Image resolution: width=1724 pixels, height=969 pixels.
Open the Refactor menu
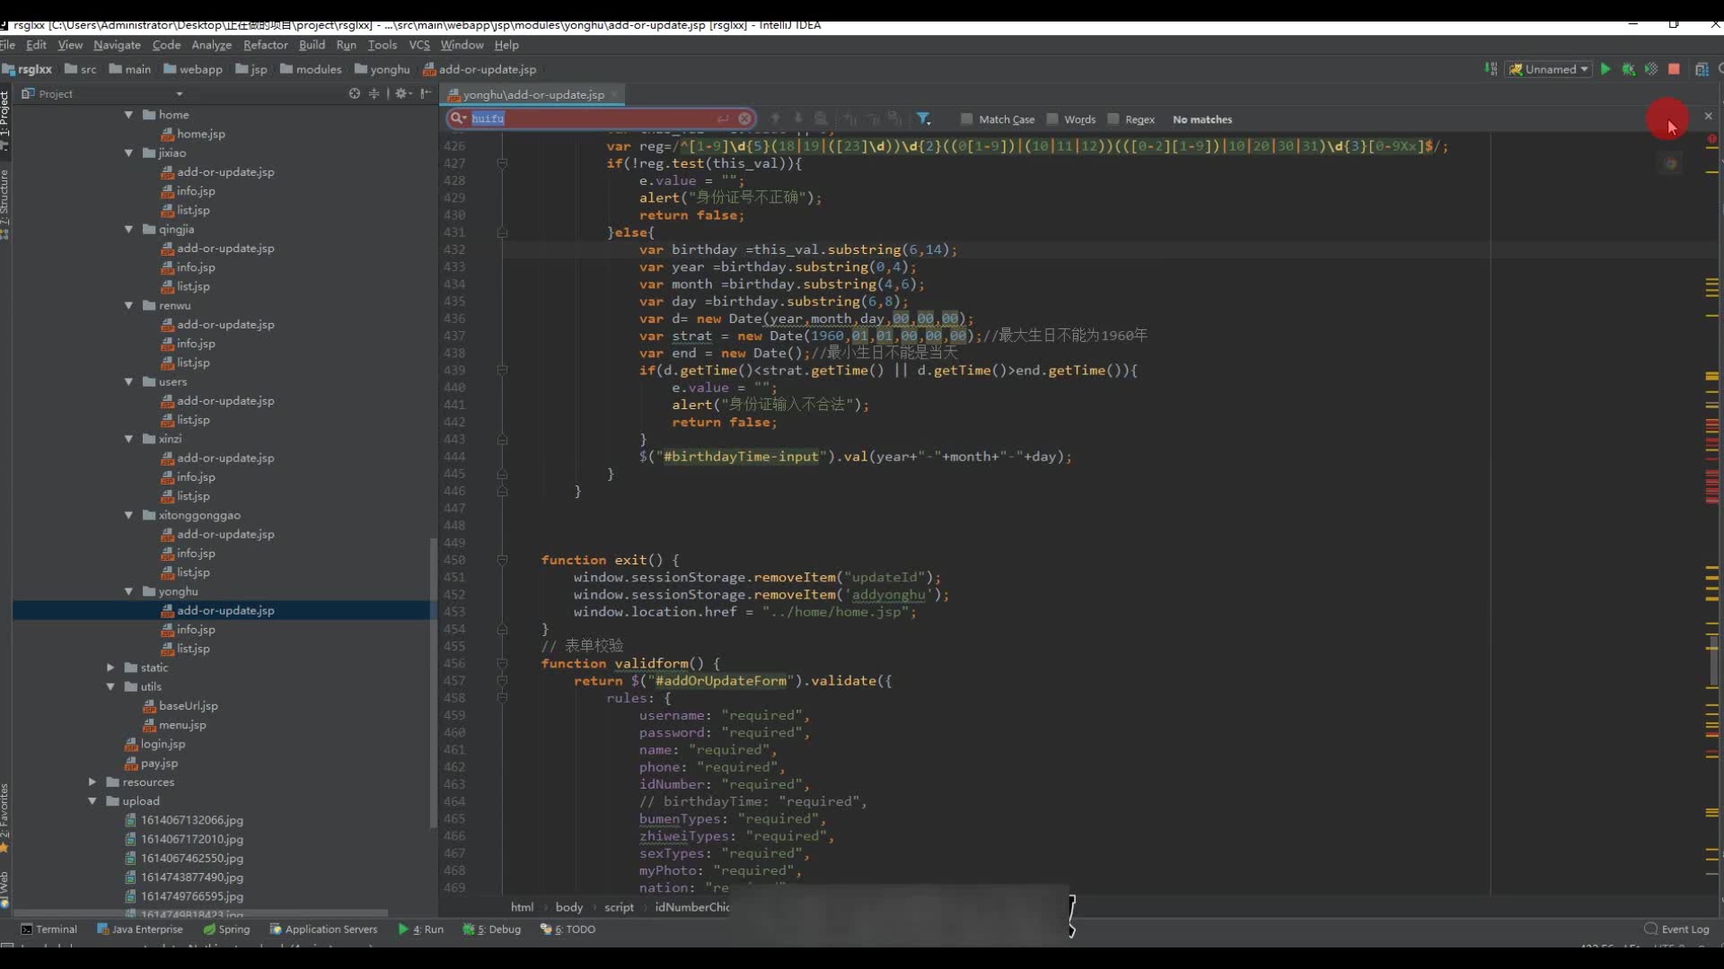pyautogui.click(x=265, y=45)
